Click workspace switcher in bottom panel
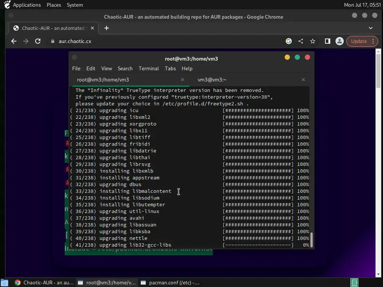The image size is (383, 287). point(354,283)
